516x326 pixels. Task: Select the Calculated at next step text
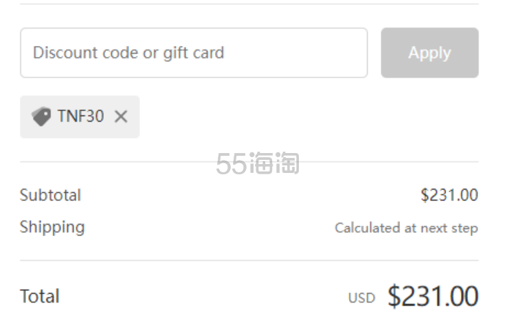coord(407,228)
